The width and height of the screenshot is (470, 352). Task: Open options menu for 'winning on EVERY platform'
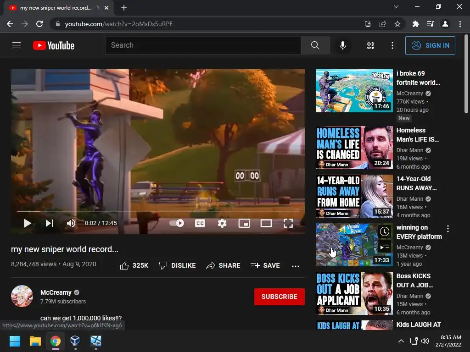point(448,229)
